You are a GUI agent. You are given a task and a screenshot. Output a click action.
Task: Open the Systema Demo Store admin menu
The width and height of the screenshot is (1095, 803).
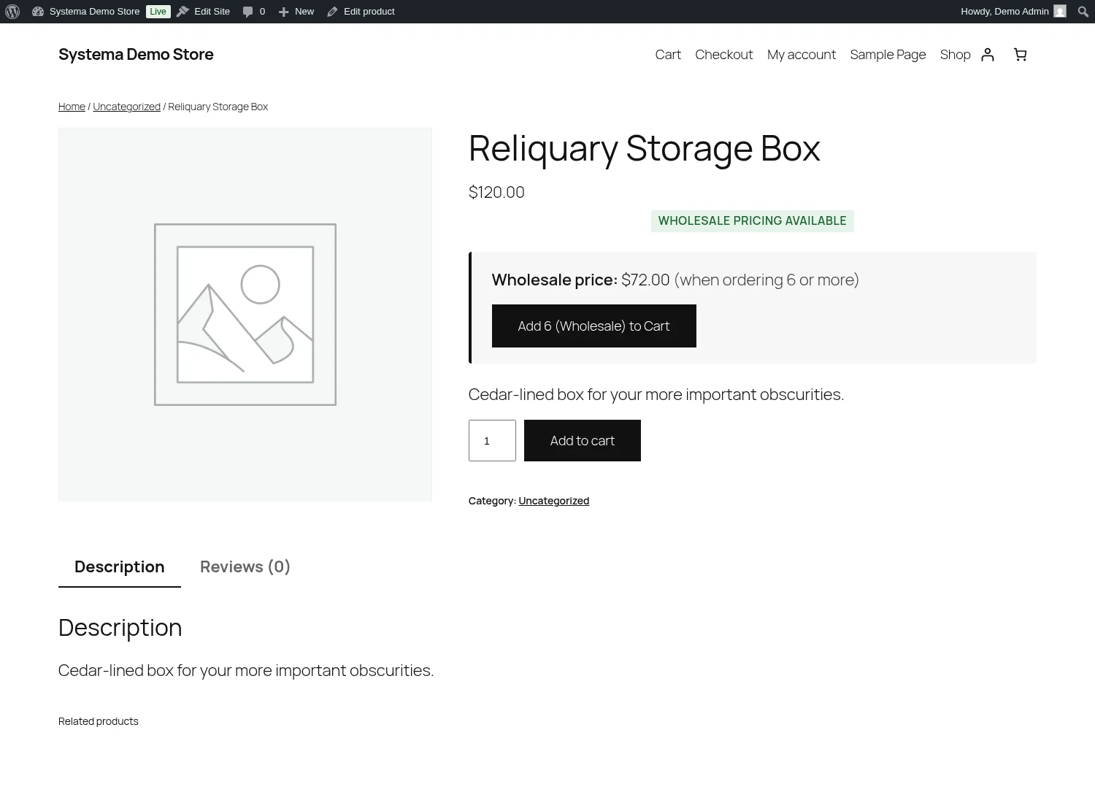(x=94, y=12)
